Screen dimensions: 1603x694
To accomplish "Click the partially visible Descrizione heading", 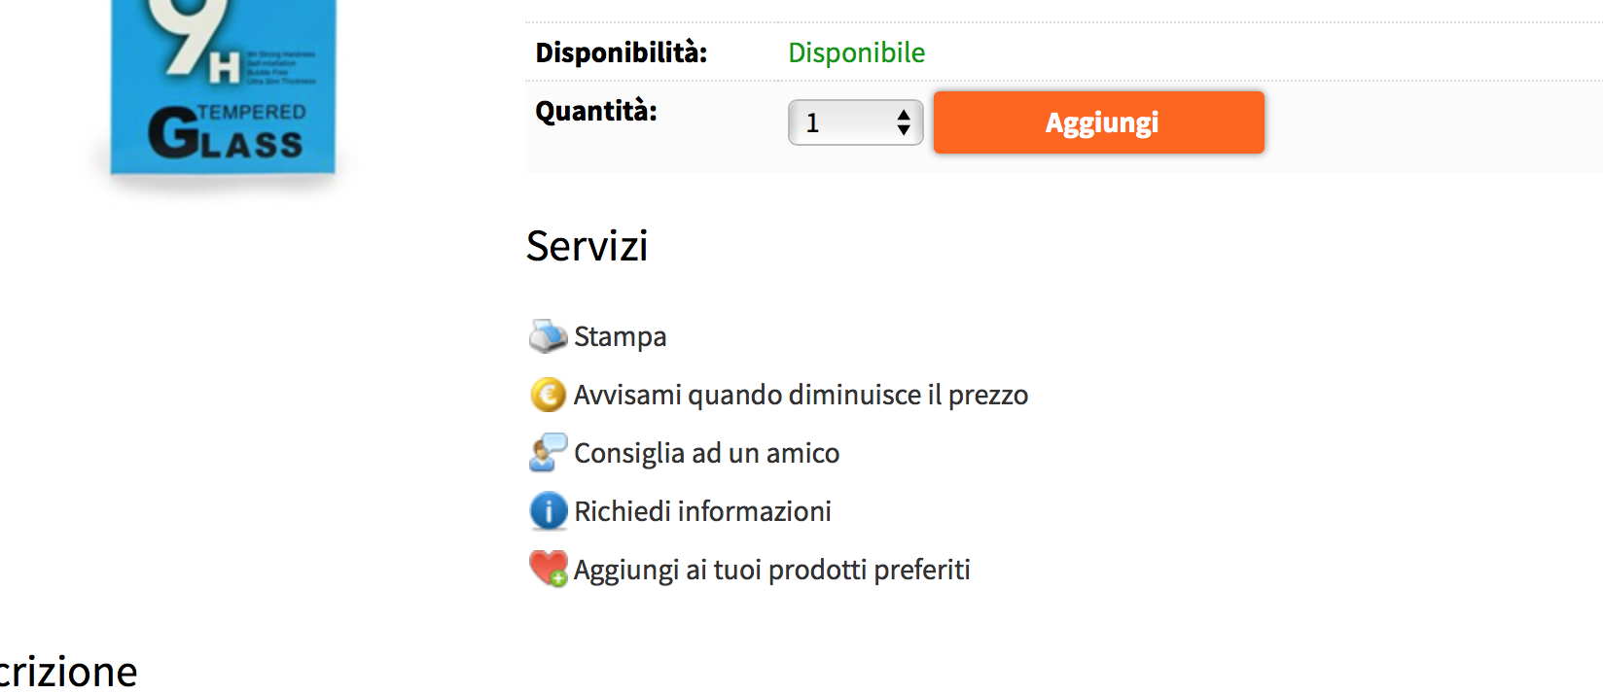I will point(68,672).
